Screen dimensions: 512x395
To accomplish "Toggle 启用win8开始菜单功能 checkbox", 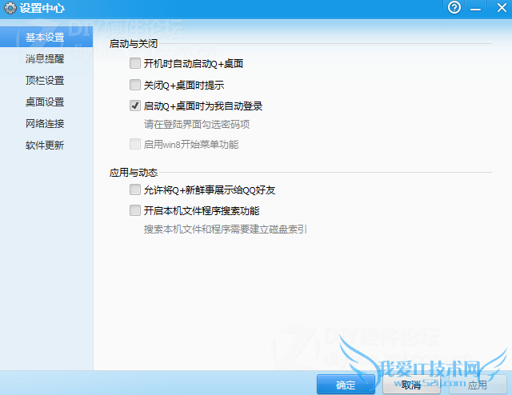I will [135, 144].
